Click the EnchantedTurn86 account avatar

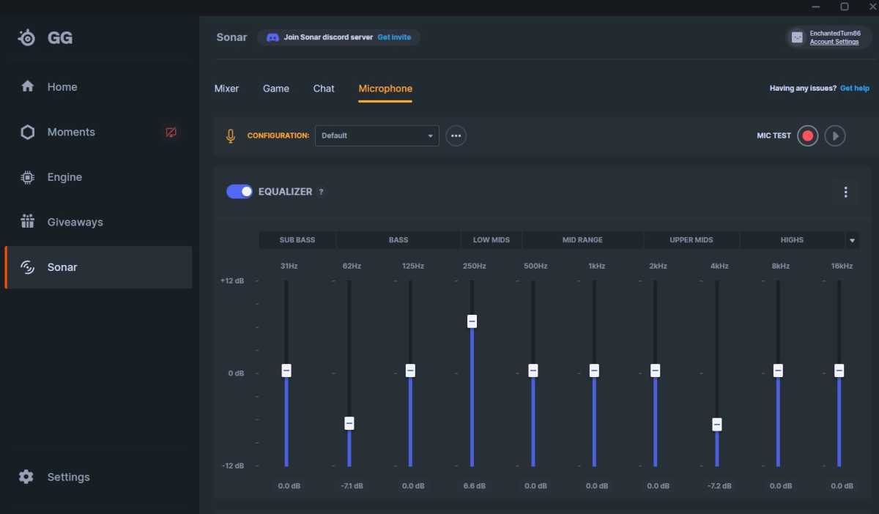pos(797,37)
